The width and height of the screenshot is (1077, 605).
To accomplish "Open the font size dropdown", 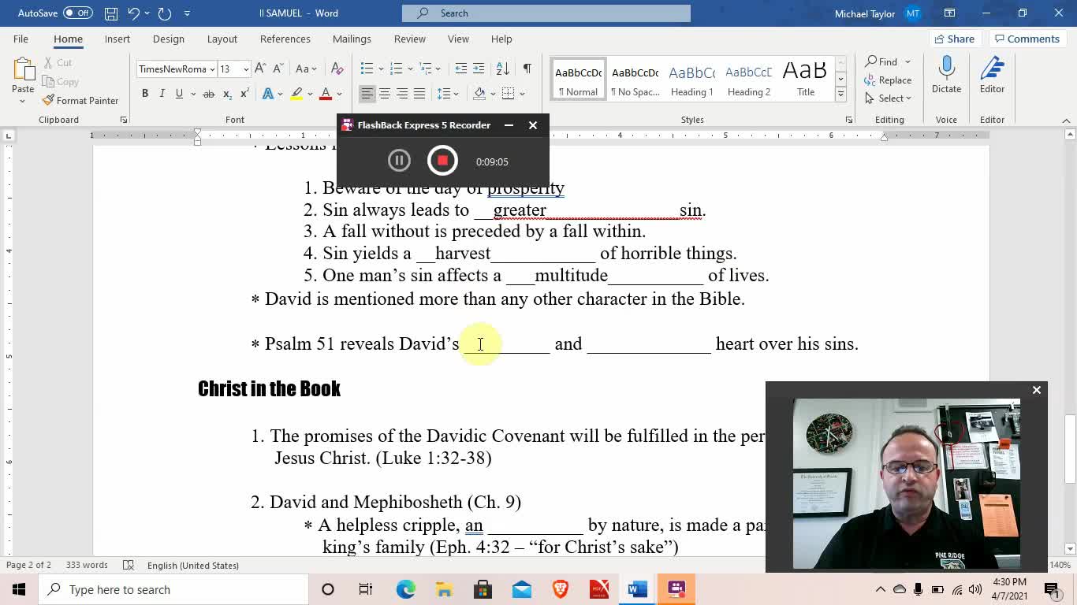I will click(246, 69).
